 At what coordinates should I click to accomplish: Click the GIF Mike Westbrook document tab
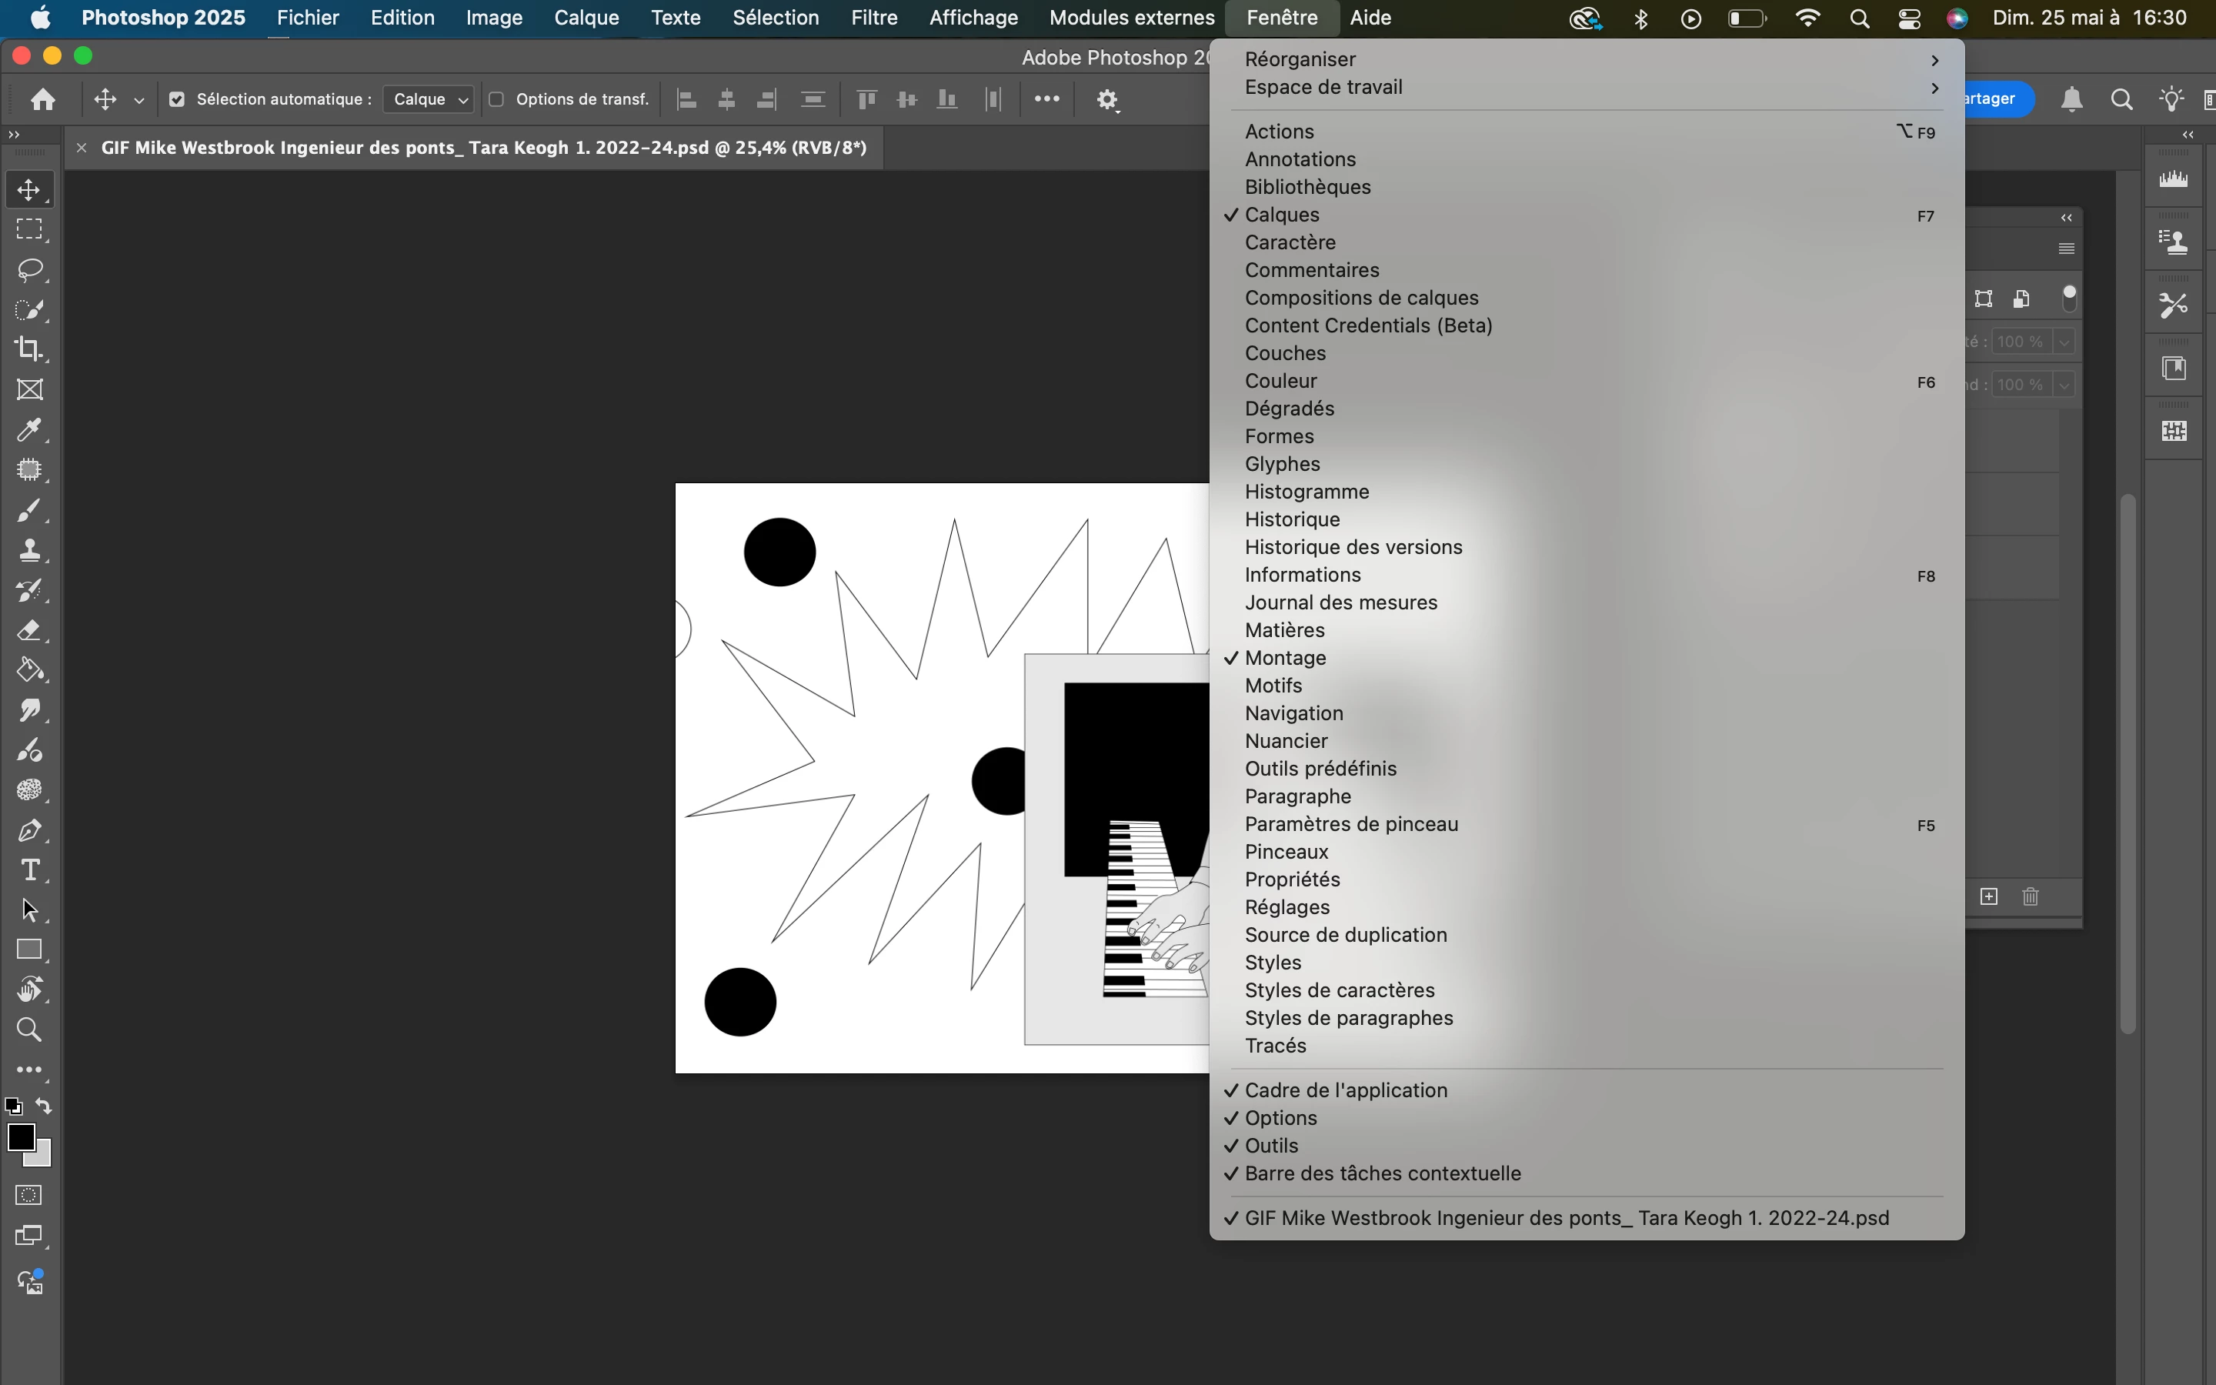[x=483, y=148]
